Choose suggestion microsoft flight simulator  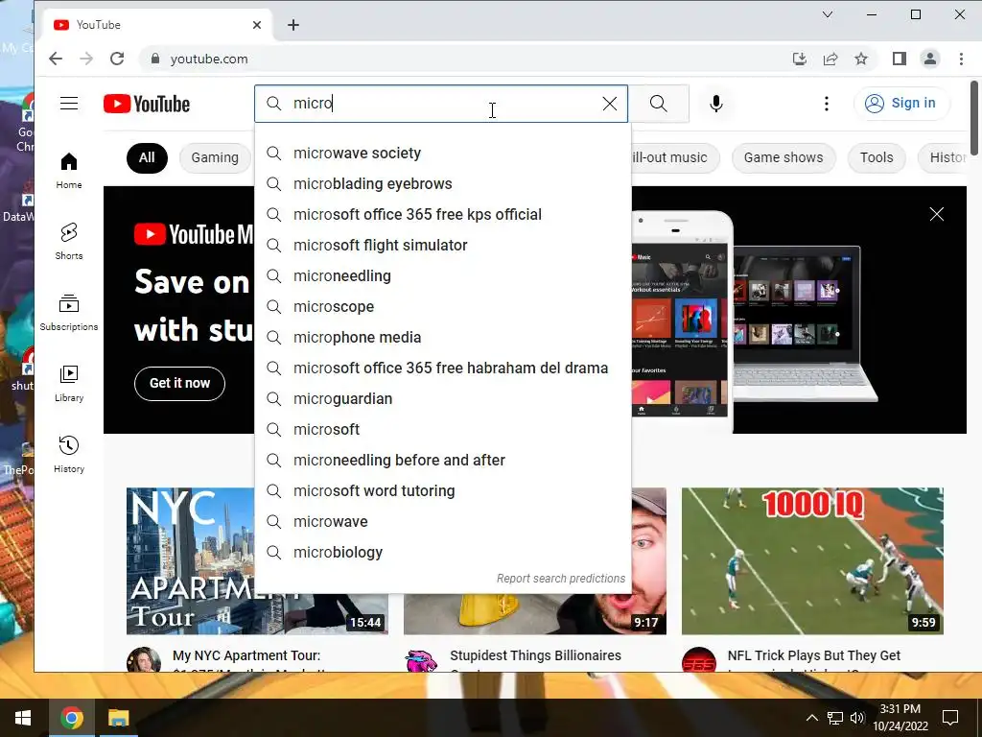(x=443, y=245)
